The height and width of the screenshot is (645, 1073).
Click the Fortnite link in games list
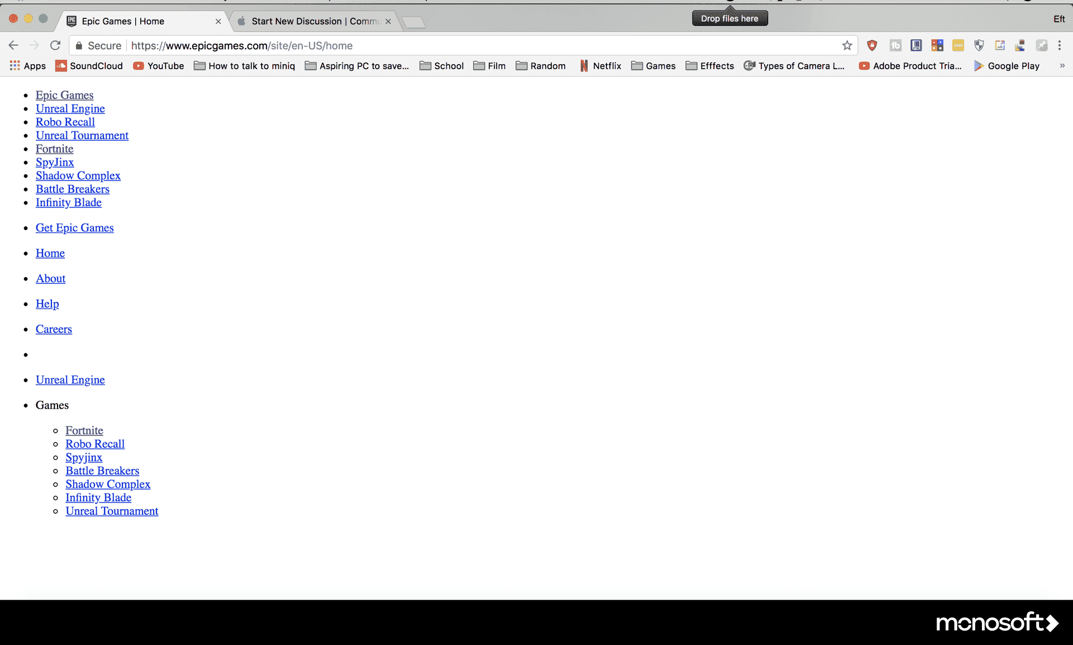point(83,430)
